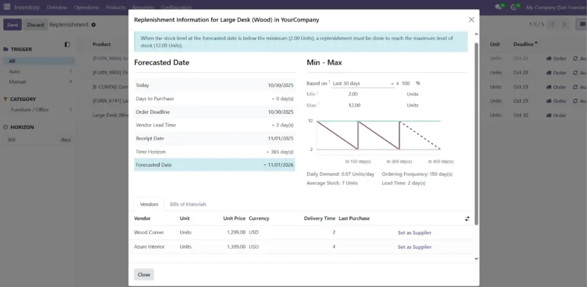Click Order button in the Oct 30 row
Image resolution: width=587 pixels, height=287 pixels.
(x=556, y=115)
